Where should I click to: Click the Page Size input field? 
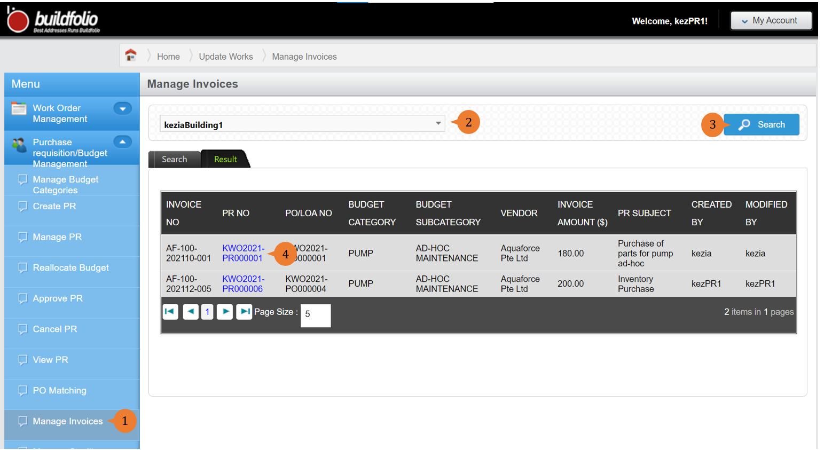[316, 315]
